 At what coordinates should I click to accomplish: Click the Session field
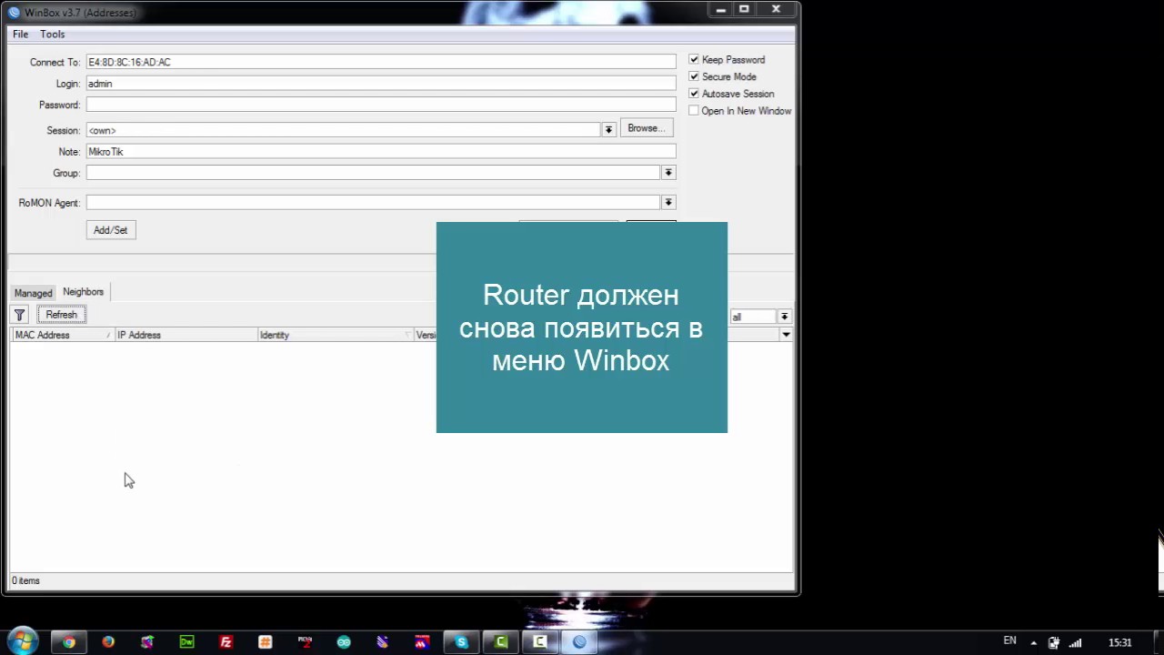[x=343, y=130]
